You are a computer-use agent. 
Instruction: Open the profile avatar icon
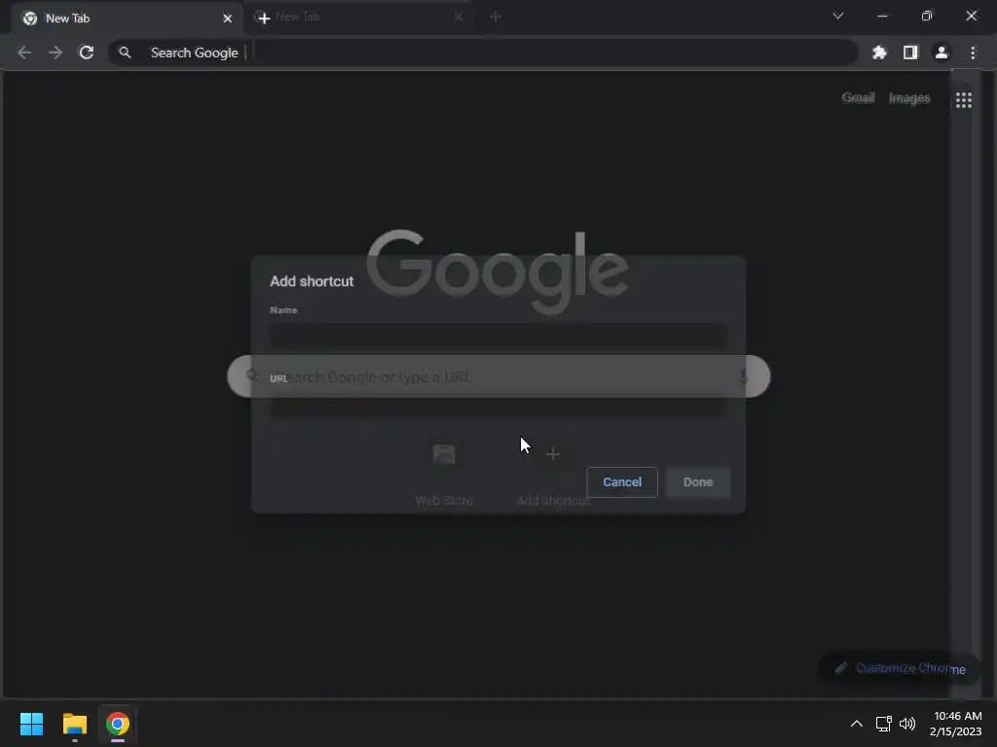tap(942, 53)
